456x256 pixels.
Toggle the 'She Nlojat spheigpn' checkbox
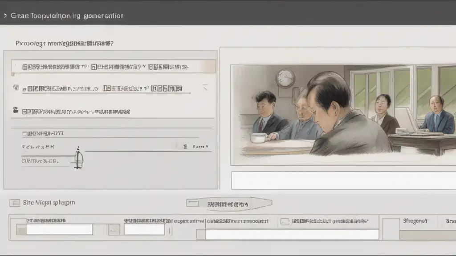coord(15,203)
